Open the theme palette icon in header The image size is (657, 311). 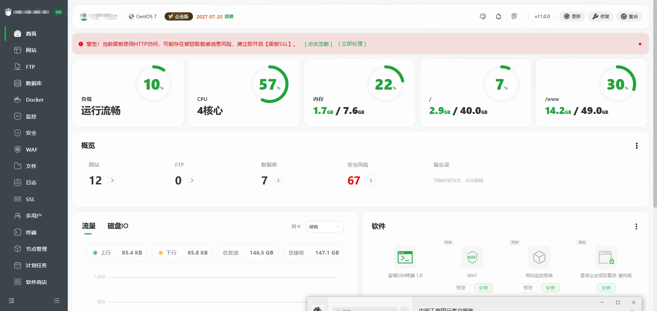coord(483,16)
